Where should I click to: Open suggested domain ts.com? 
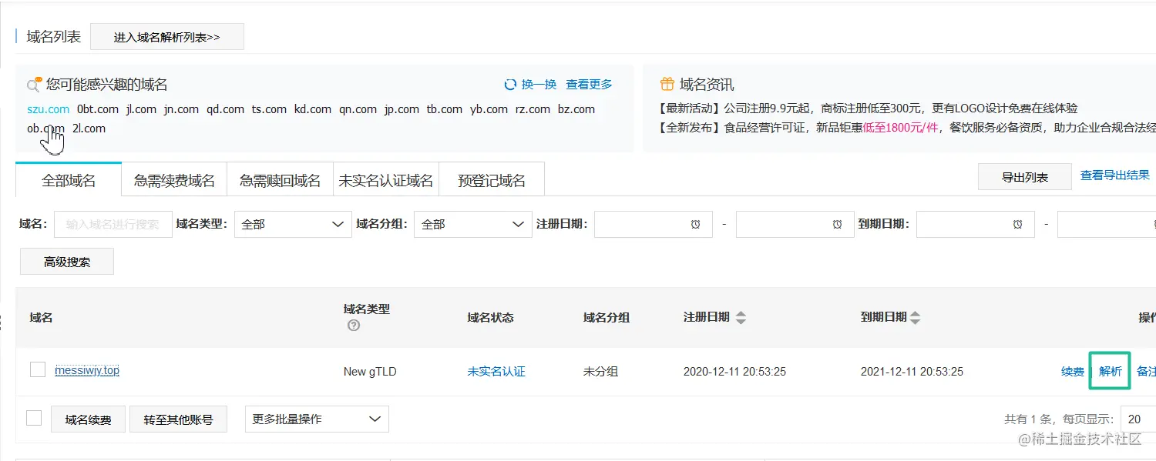(269, 109)
